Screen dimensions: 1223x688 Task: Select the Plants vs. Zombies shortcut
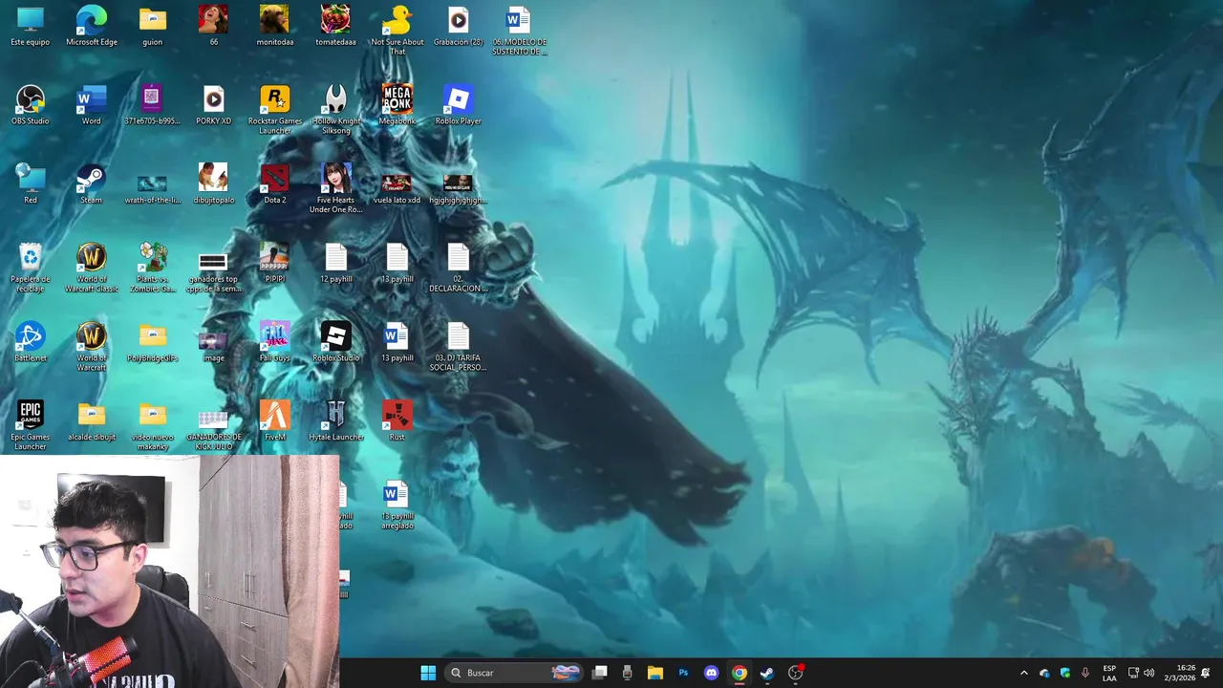click(152, 268)
